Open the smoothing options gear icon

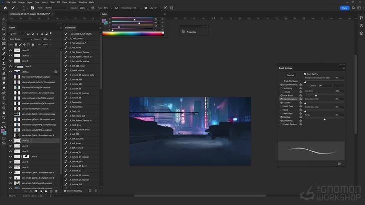146,8
